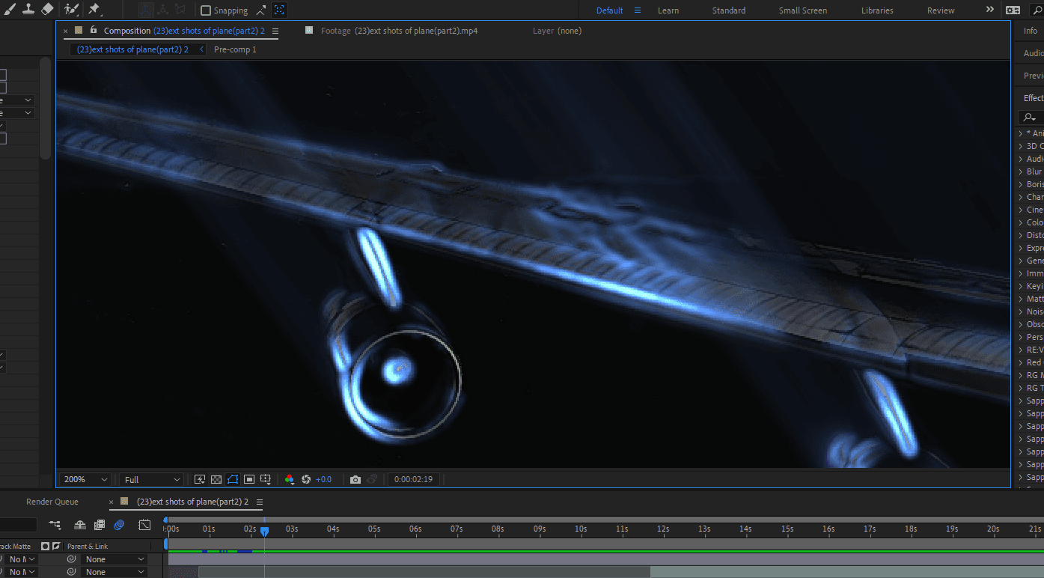
Task: Click the snap-to-edges icon beside Snapping
Action: tap(261, 10)
